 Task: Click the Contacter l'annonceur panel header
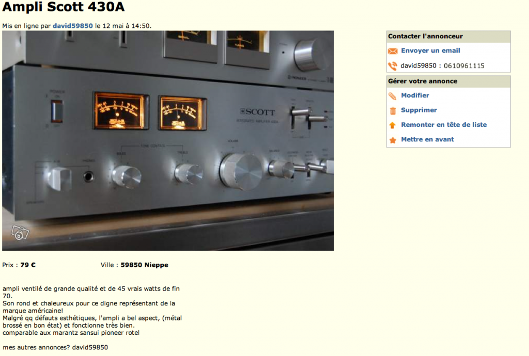click(448, 37)
